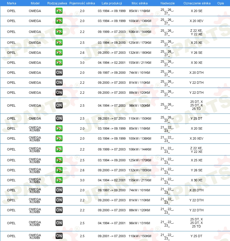This screenshot has width=230, height=241.
Task: Click petrol icon in OMEGA 106kW/144KM body 25_ row
Action: click(x=59, y=32)
